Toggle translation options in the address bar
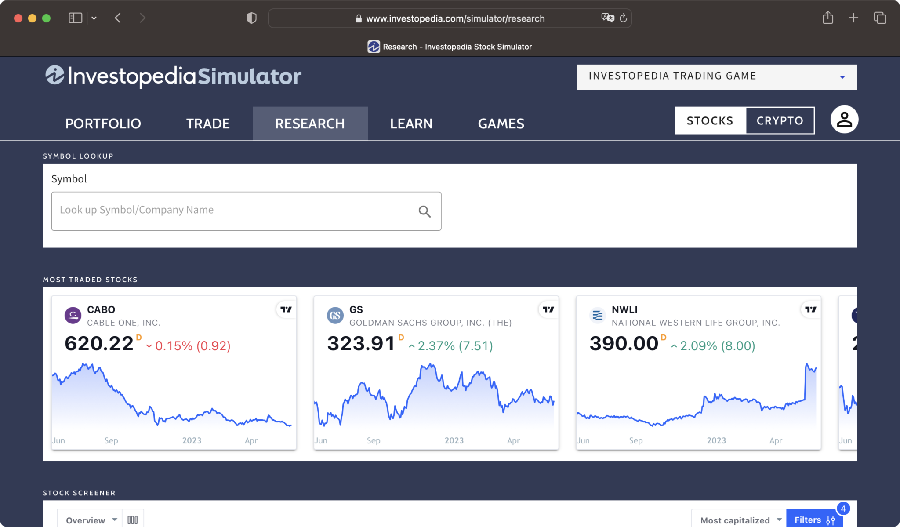Screen dimensions: 900x527 coord(607,18)
